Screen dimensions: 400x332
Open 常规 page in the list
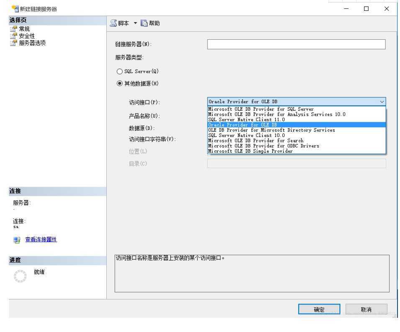(24, 29)
